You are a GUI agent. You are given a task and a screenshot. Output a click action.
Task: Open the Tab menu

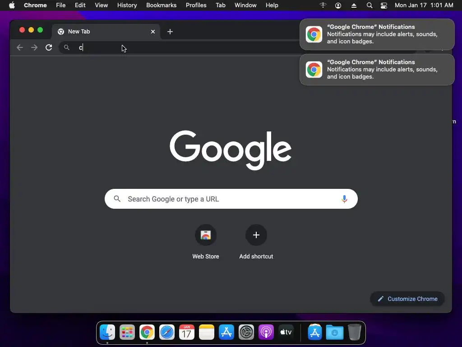coord(220,5)
